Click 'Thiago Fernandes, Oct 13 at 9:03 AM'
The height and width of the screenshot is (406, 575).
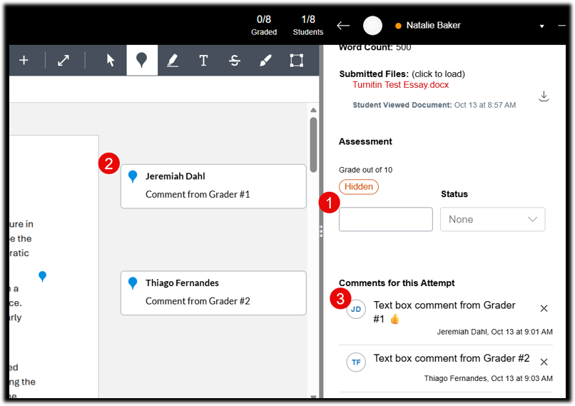coord(489,378)
